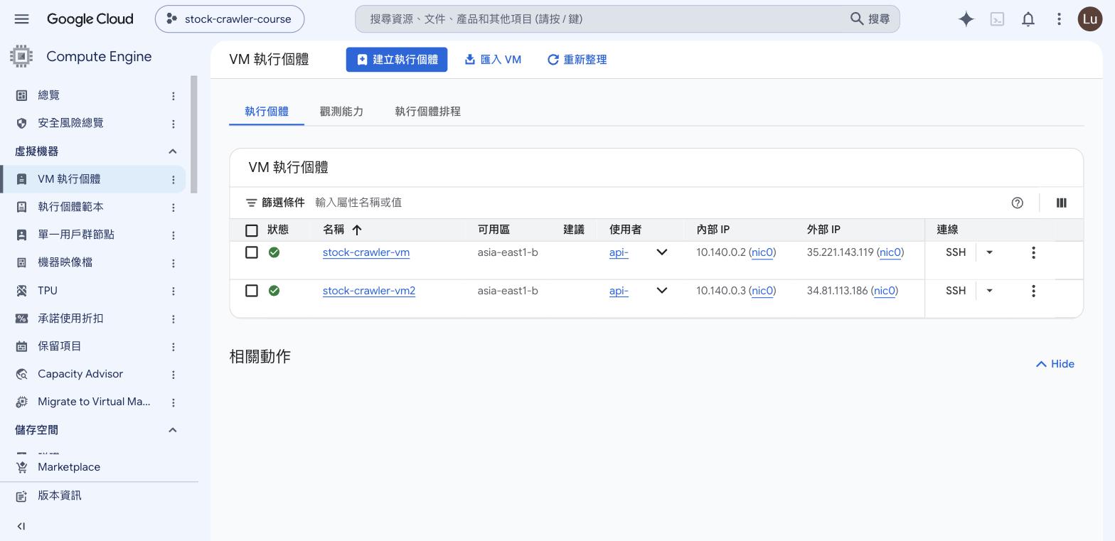The image size is (1115, 541).
Task: Open the Lu account avatar
Action: point(1089,19)
